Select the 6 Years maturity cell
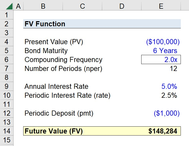The image size is (189, 146). pyautogui.click(x=165, y=51)
